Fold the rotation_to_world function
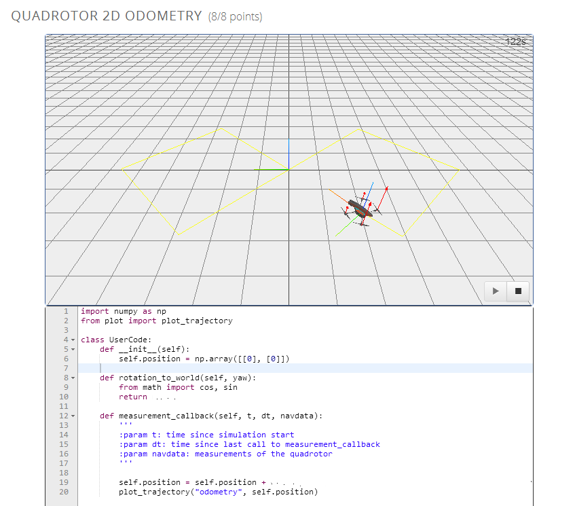This screenshot has width=575, height=506. [73, 377]
